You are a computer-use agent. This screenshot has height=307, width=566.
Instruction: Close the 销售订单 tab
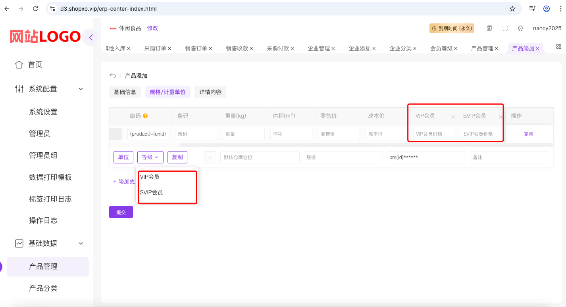pyautogui.click(x=210, y=48)
